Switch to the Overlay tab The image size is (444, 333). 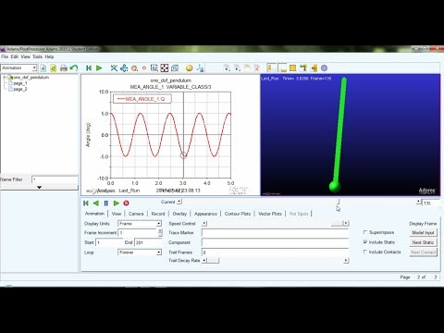pyautogui.click(x=179, y=214)
